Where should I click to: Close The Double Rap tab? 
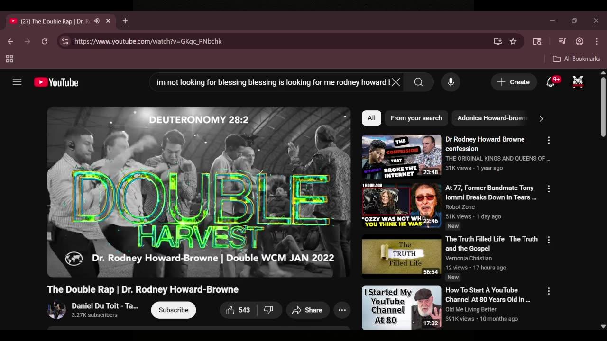(108, 21)
